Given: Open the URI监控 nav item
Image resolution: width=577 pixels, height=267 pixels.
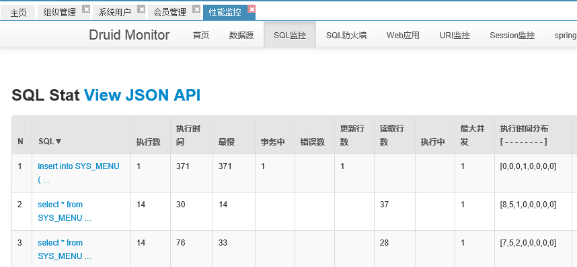Looking at the screenshot, I should [455, 36].
